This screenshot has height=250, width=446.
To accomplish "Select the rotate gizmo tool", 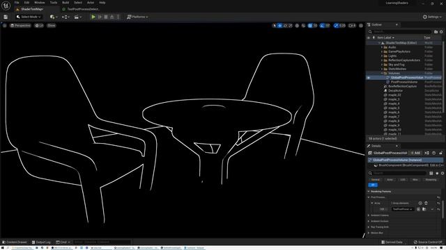I will pyautogui.click(x=285, y=26).
